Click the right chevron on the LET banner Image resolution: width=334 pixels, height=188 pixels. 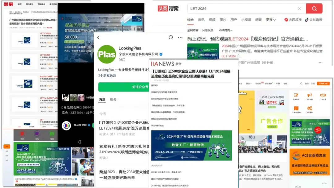pos(68,158)
